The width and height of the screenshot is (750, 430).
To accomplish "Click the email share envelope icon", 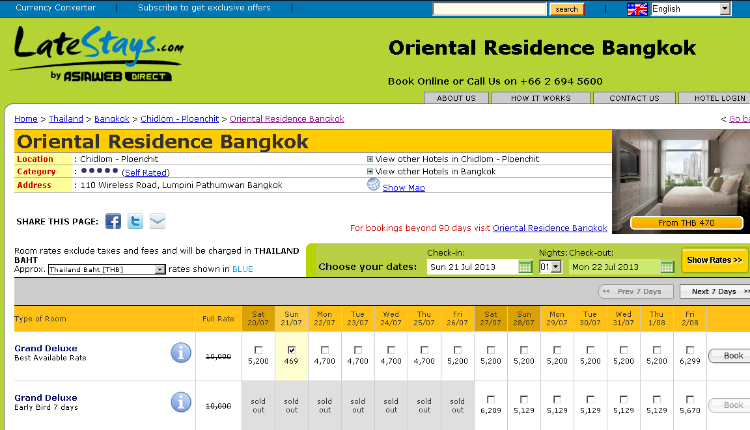I will click(x=158, y=221).
